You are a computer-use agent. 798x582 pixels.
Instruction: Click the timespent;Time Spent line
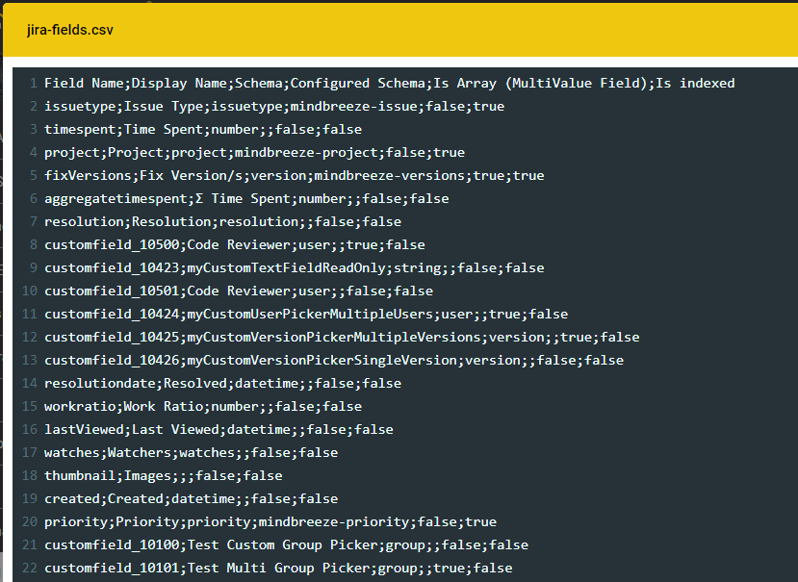[x=202, y=130]
